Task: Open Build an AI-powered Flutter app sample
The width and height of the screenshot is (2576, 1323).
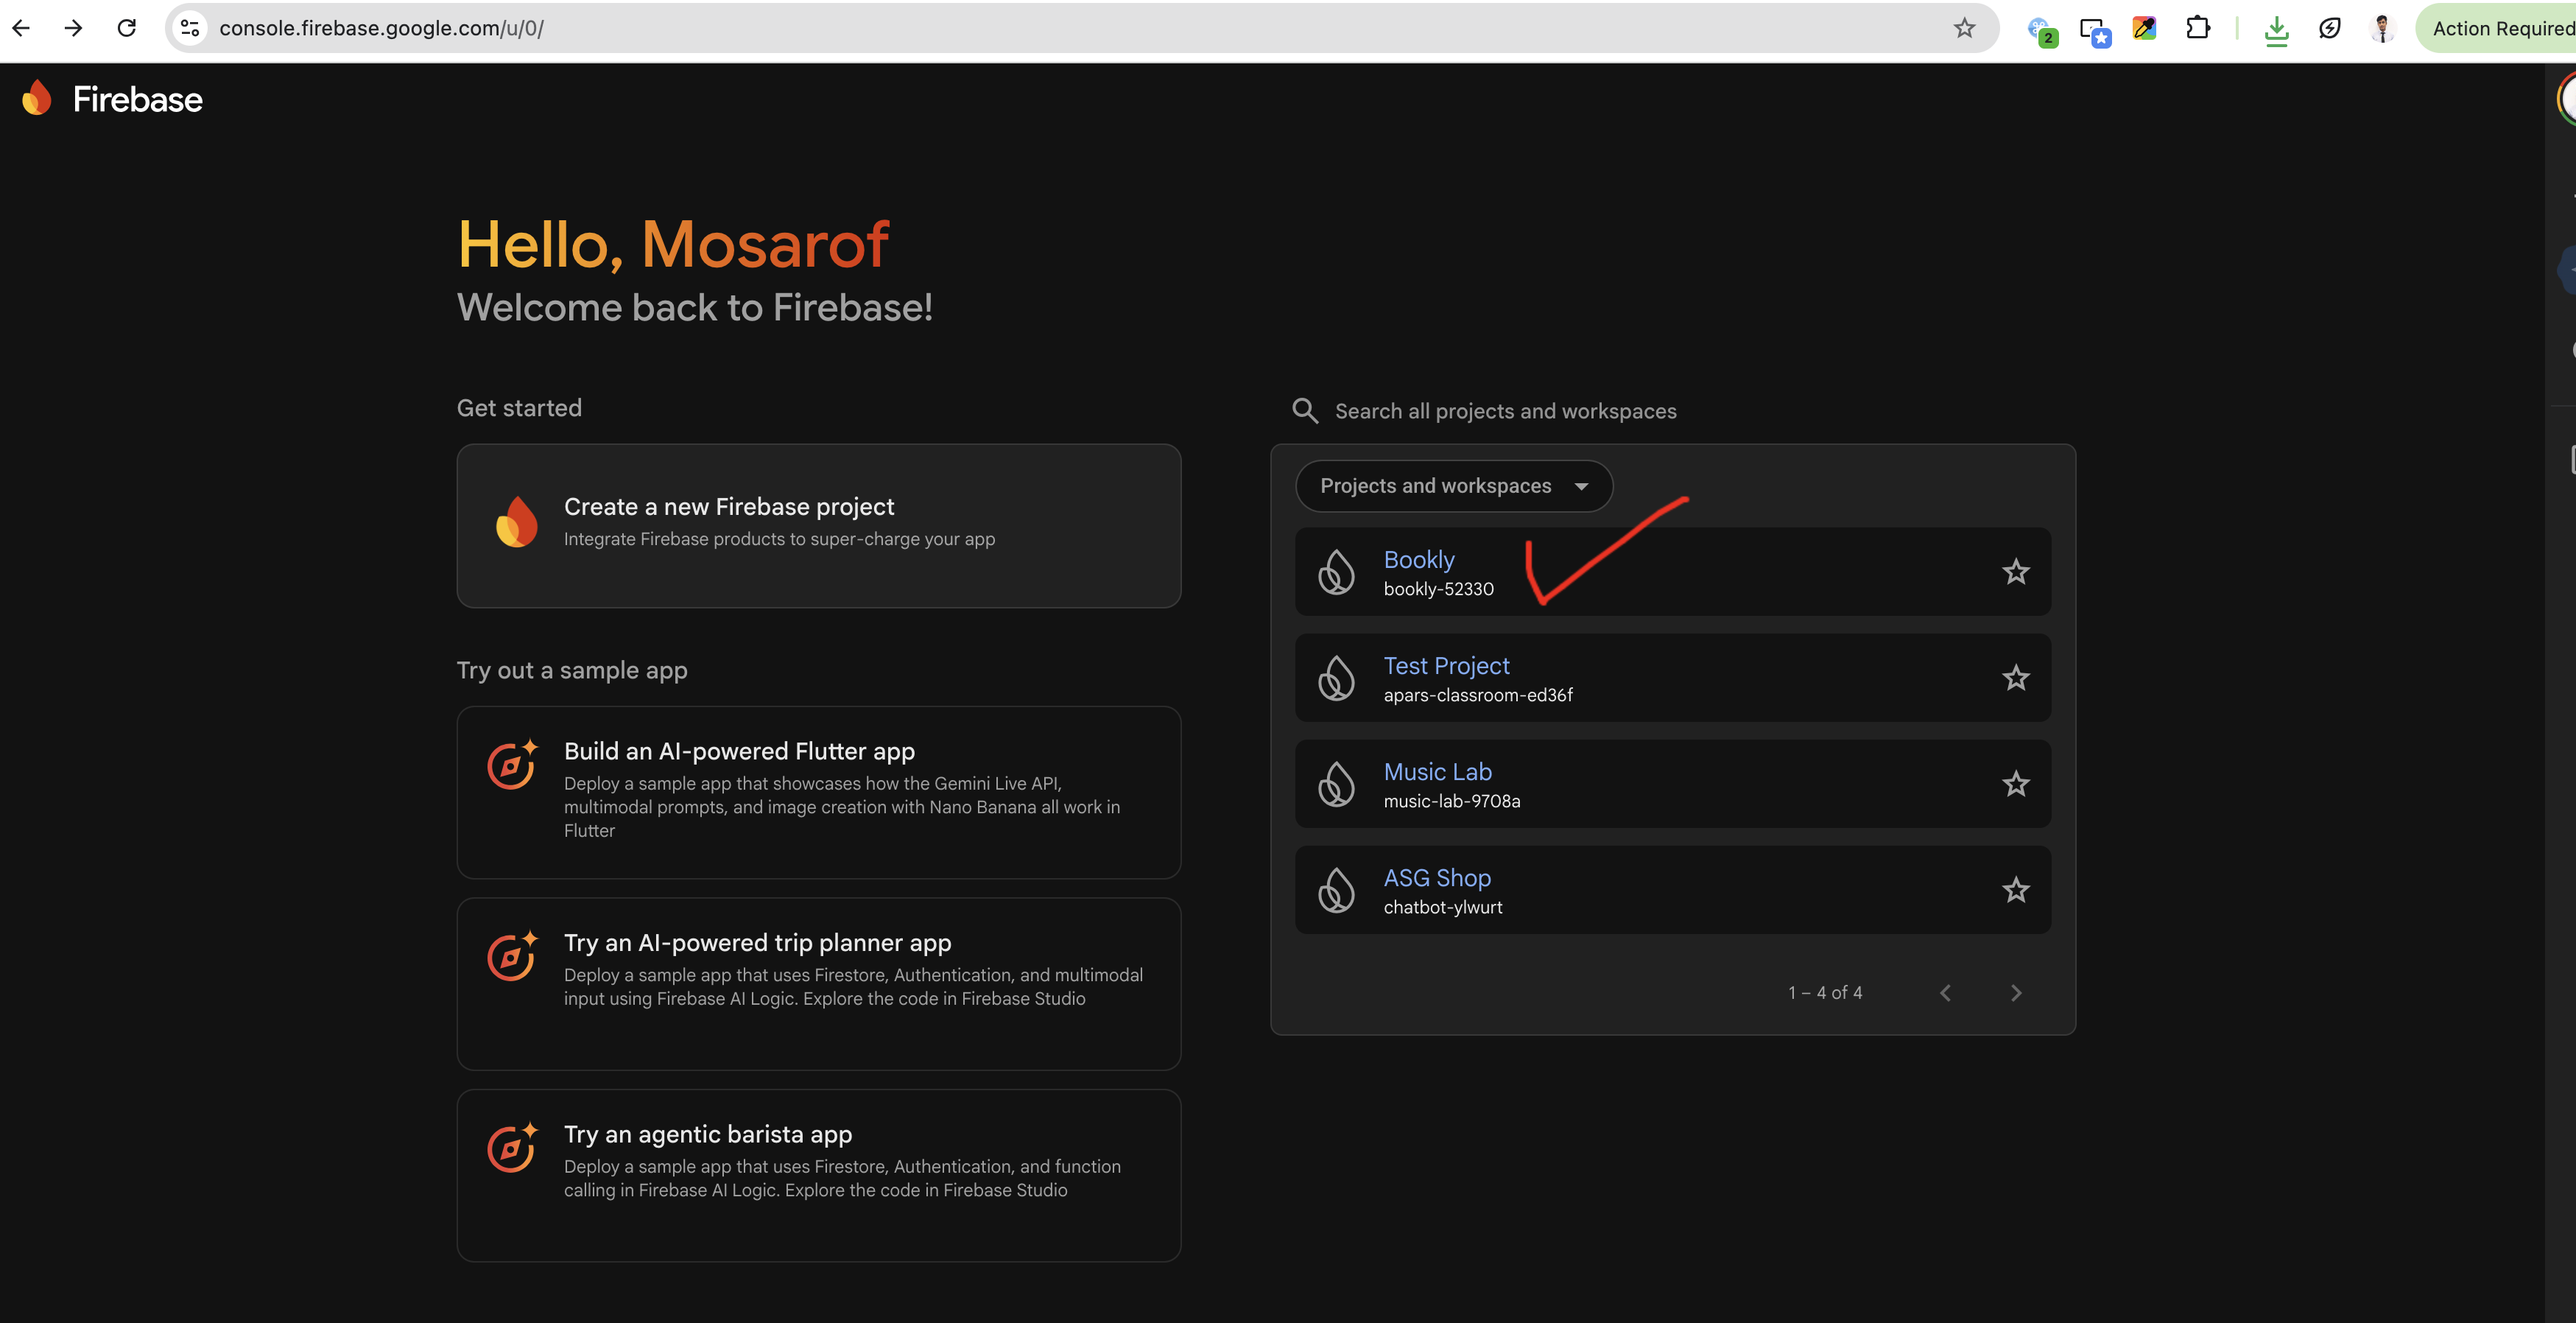Action: (x=818, y=792)
